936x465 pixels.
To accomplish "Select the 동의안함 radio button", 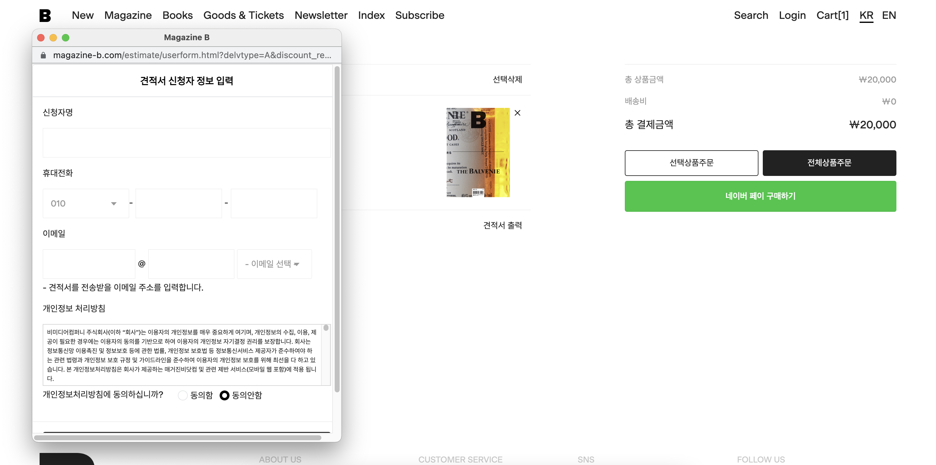I will pyautogui.click(x=225, y=395).
